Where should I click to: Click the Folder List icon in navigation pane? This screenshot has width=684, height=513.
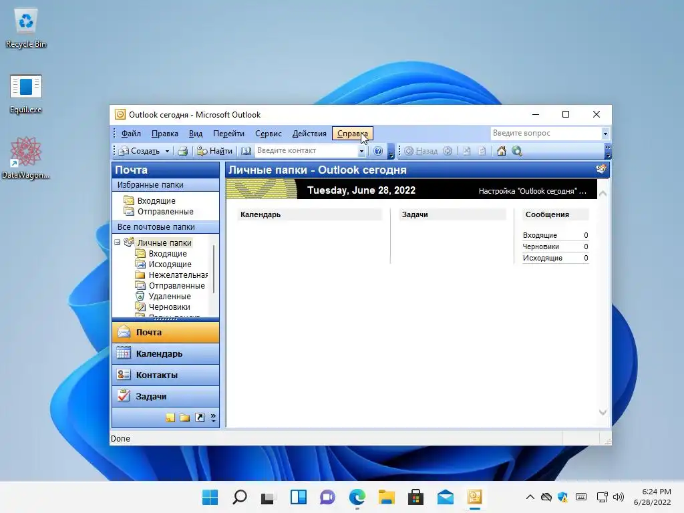pos(185,418)
